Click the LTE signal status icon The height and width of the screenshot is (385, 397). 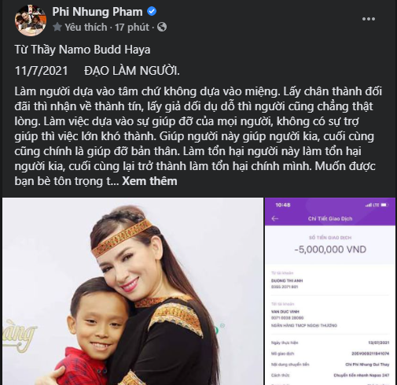click(x=373, y=205)
